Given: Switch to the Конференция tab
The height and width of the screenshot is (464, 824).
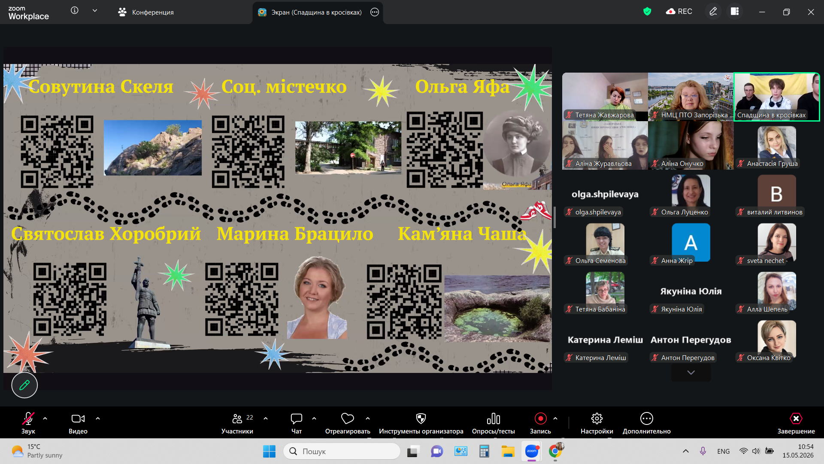Looking at the screenshot, I should (x=146, y=12).
